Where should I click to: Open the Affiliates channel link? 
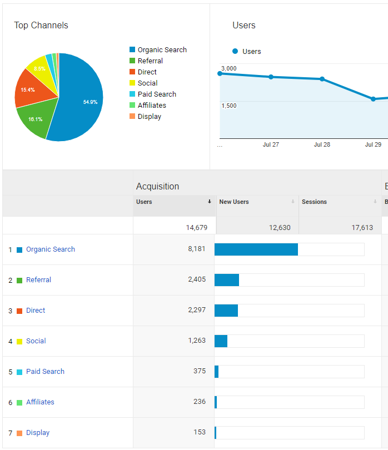coord(40,402)
